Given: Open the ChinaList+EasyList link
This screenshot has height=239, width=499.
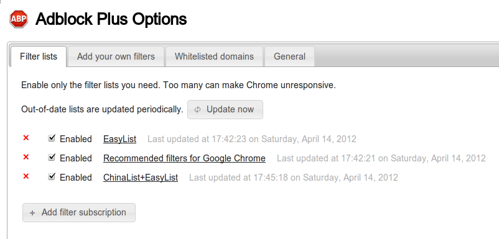Looking at the screenshot, I should pyautogui.click(x=141, y=177).
